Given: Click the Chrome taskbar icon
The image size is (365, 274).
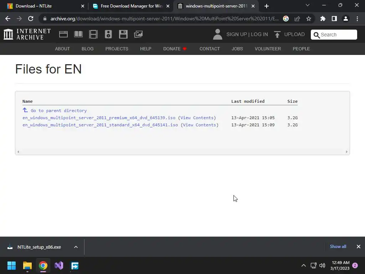Looking at the screenshot, I should [x=43, y=265].
